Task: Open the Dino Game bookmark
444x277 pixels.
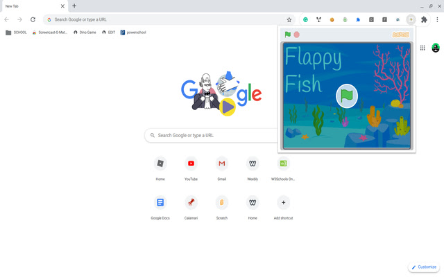Action: coord(85,33)
